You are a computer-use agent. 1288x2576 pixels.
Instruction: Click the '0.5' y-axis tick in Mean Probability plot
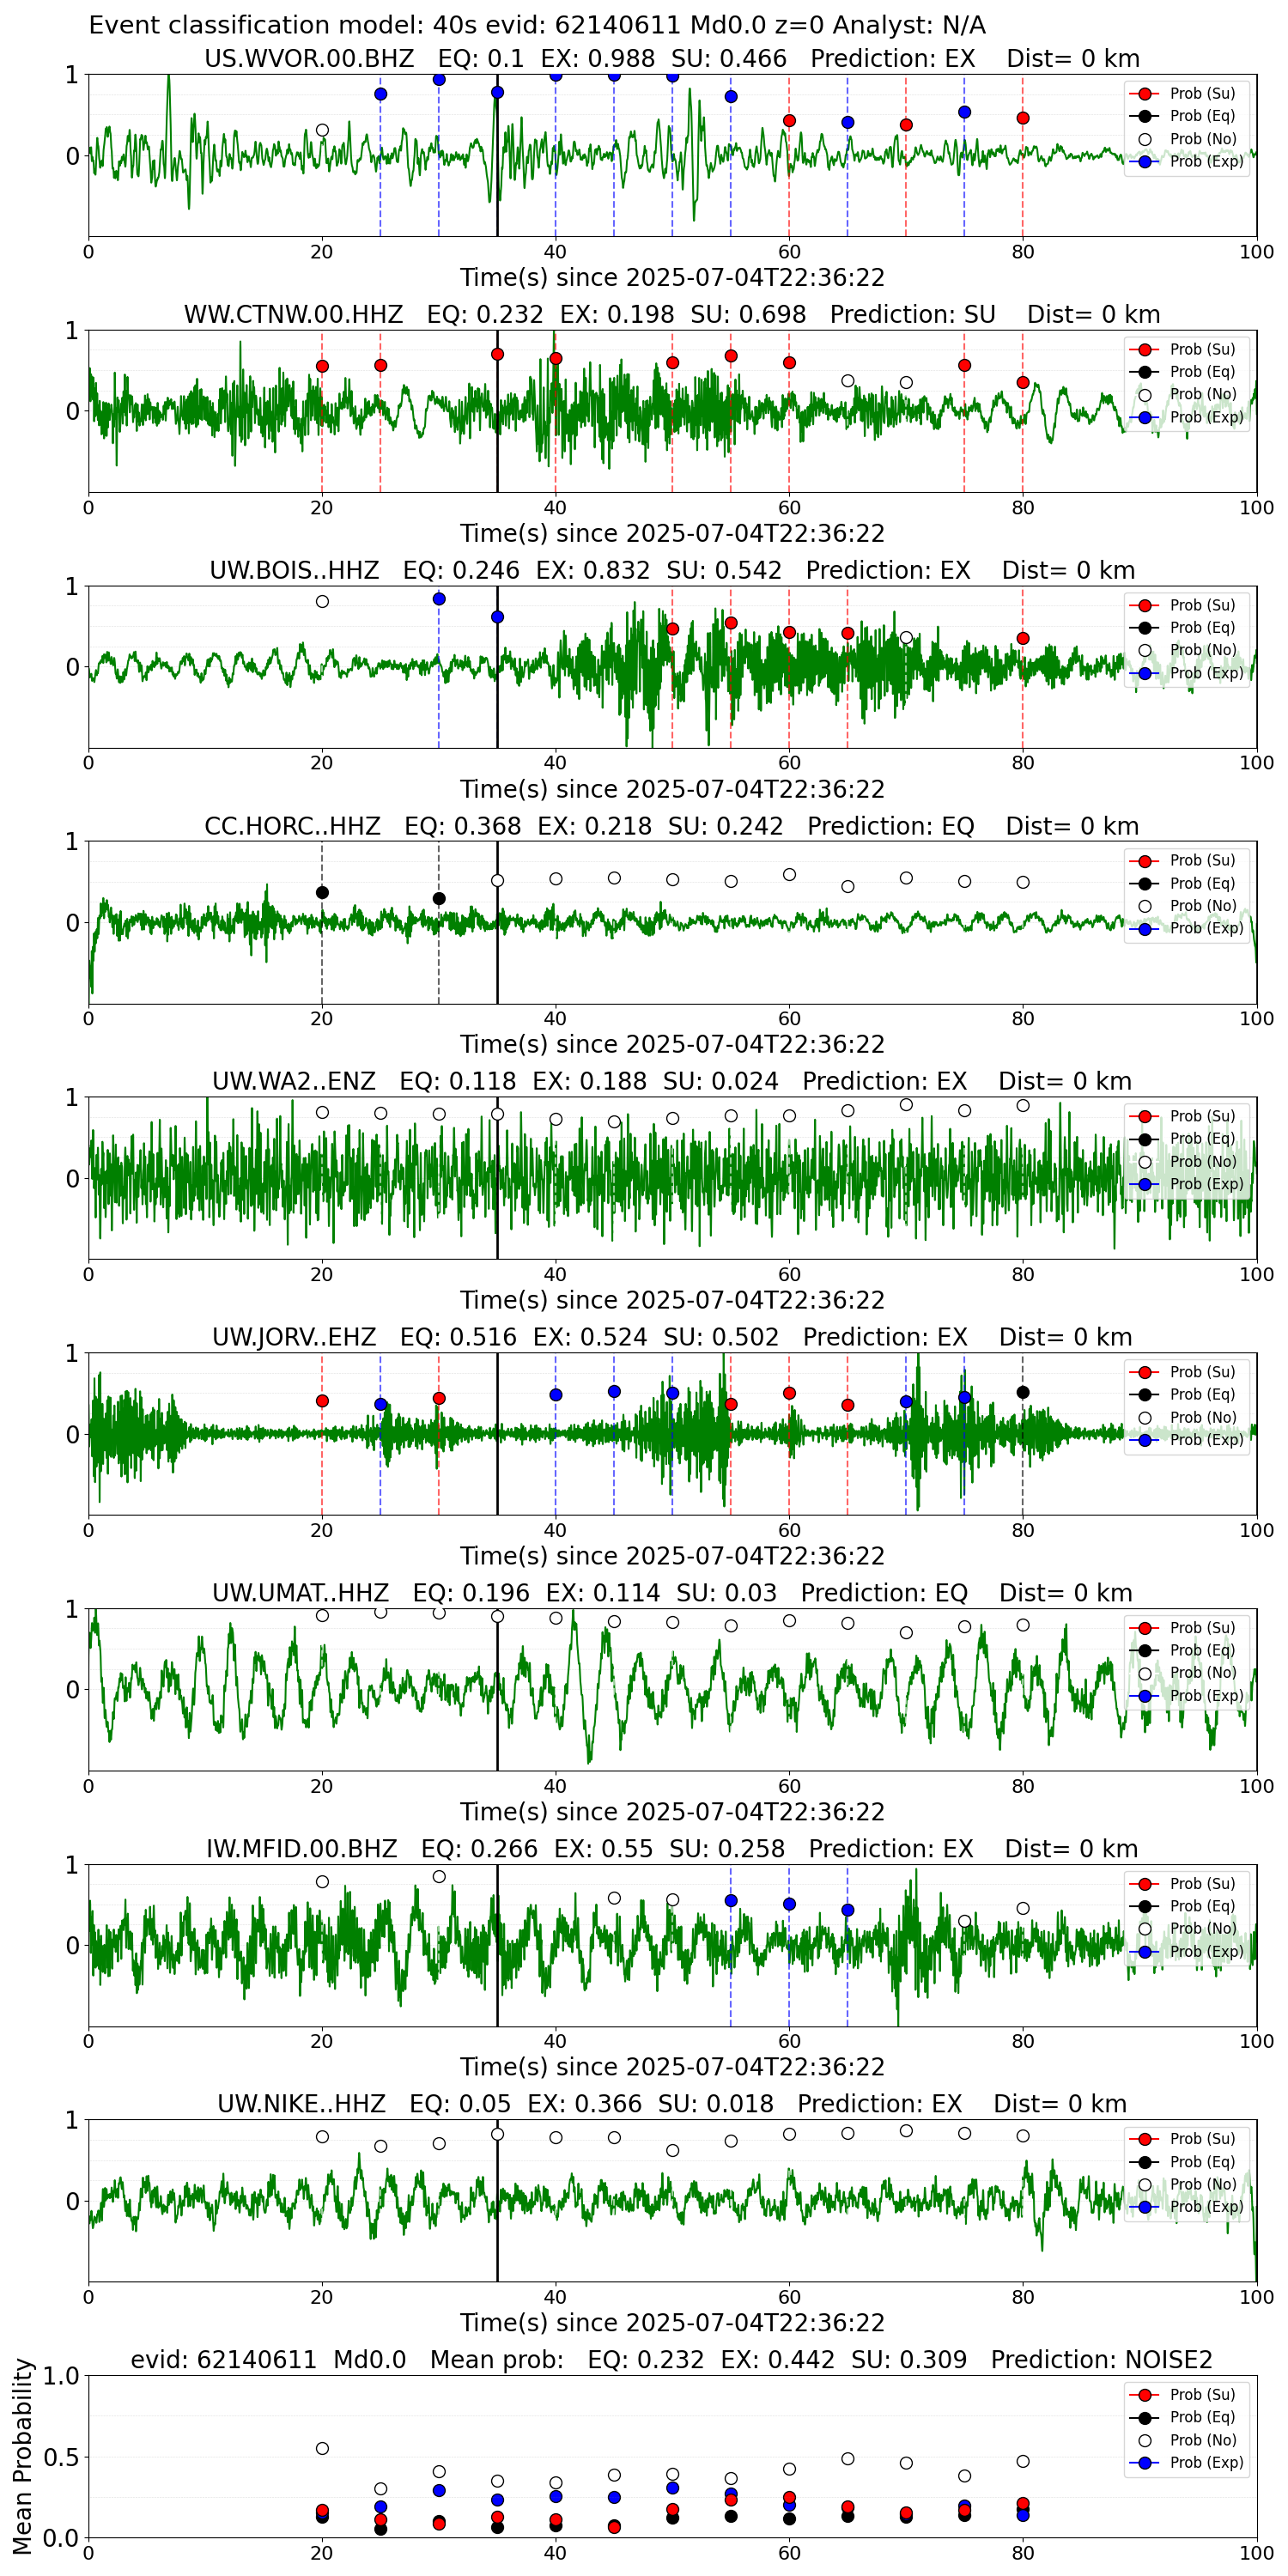[x=62, y=2457]
